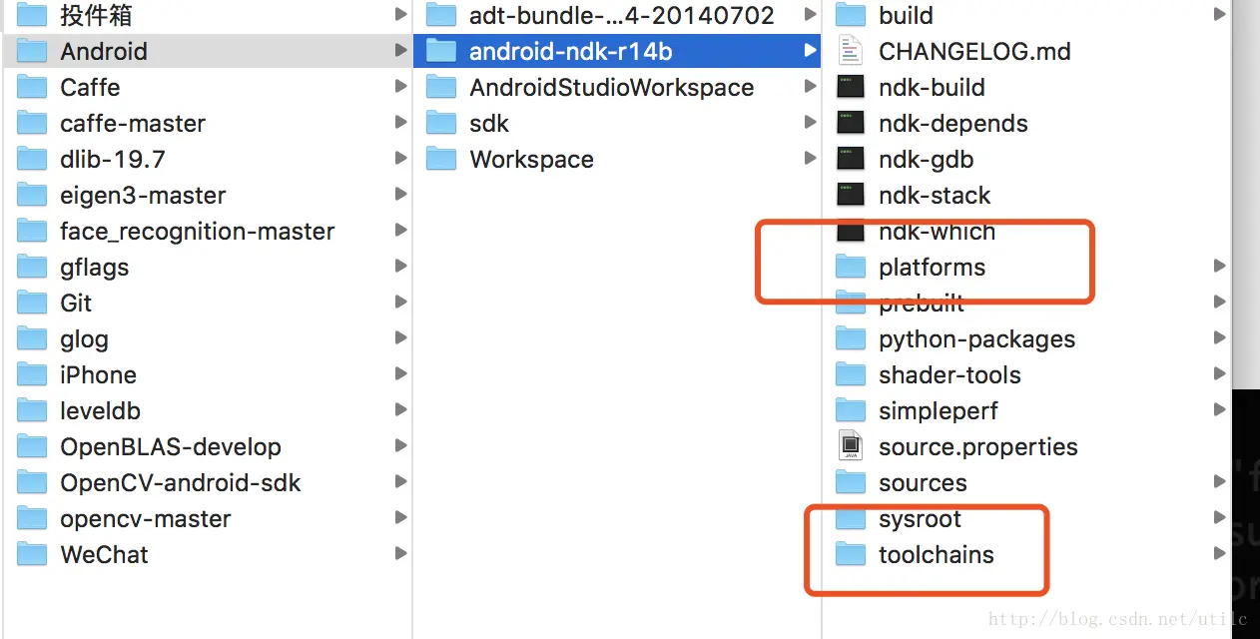
Task: Select the python-packages folder
Action: [x=976, y=338]
